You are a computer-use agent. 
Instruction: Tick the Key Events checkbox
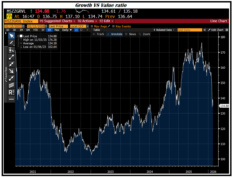(x=114, y=26)
